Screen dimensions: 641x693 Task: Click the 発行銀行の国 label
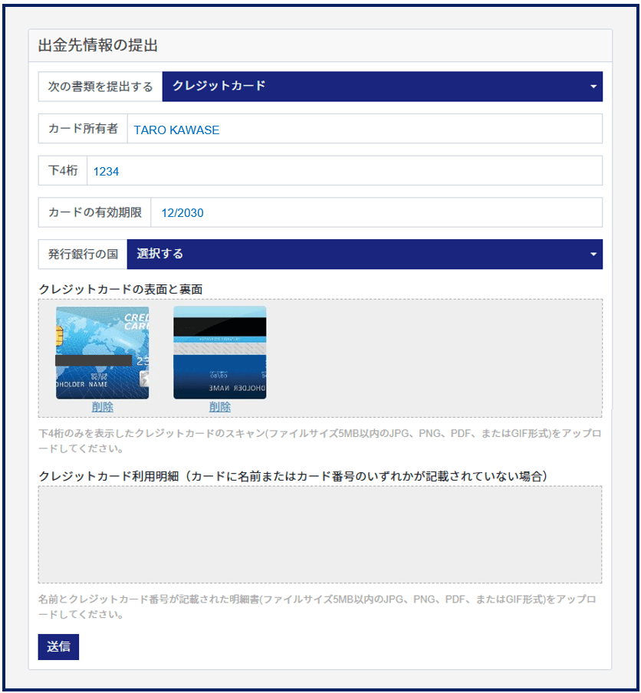click(83, 254)
